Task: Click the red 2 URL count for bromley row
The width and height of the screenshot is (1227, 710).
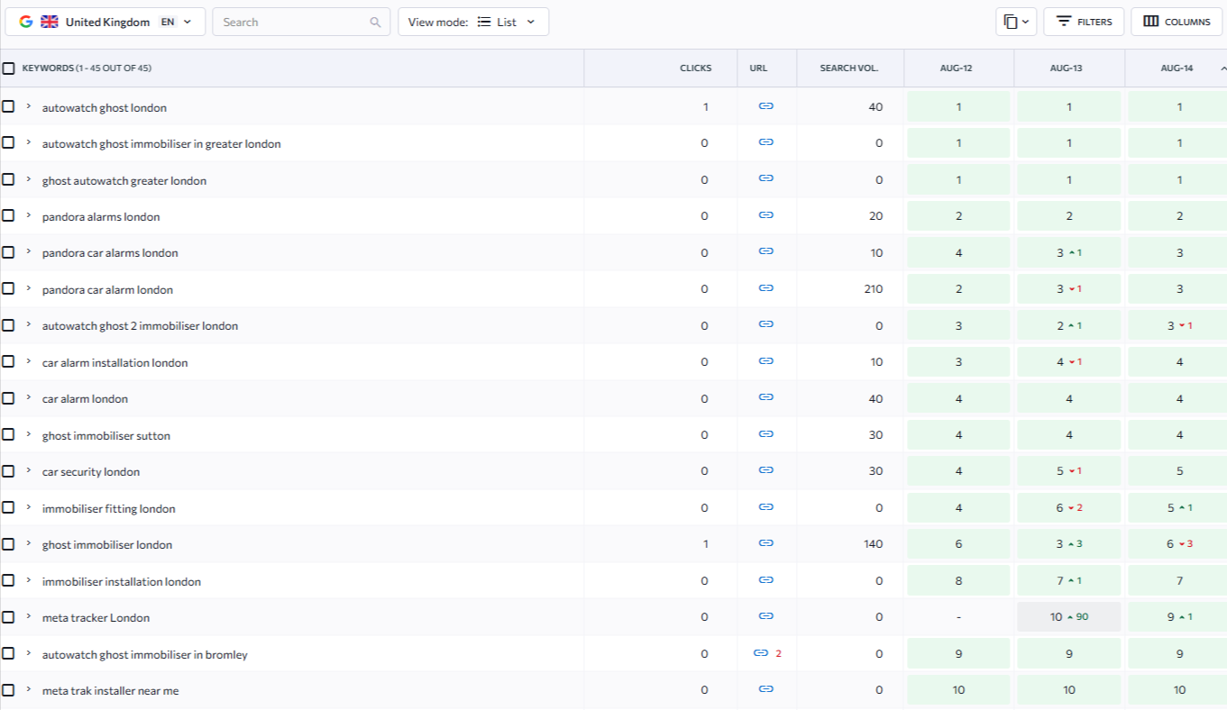Action: 778,654
